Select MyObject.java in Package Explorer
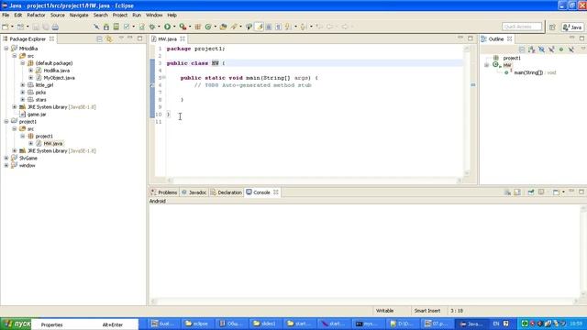 point(59,78)
